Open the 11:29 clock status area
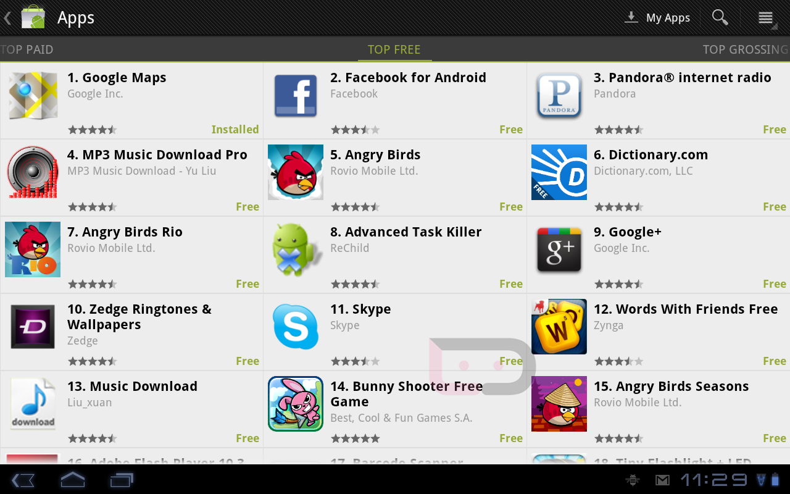 713,479
